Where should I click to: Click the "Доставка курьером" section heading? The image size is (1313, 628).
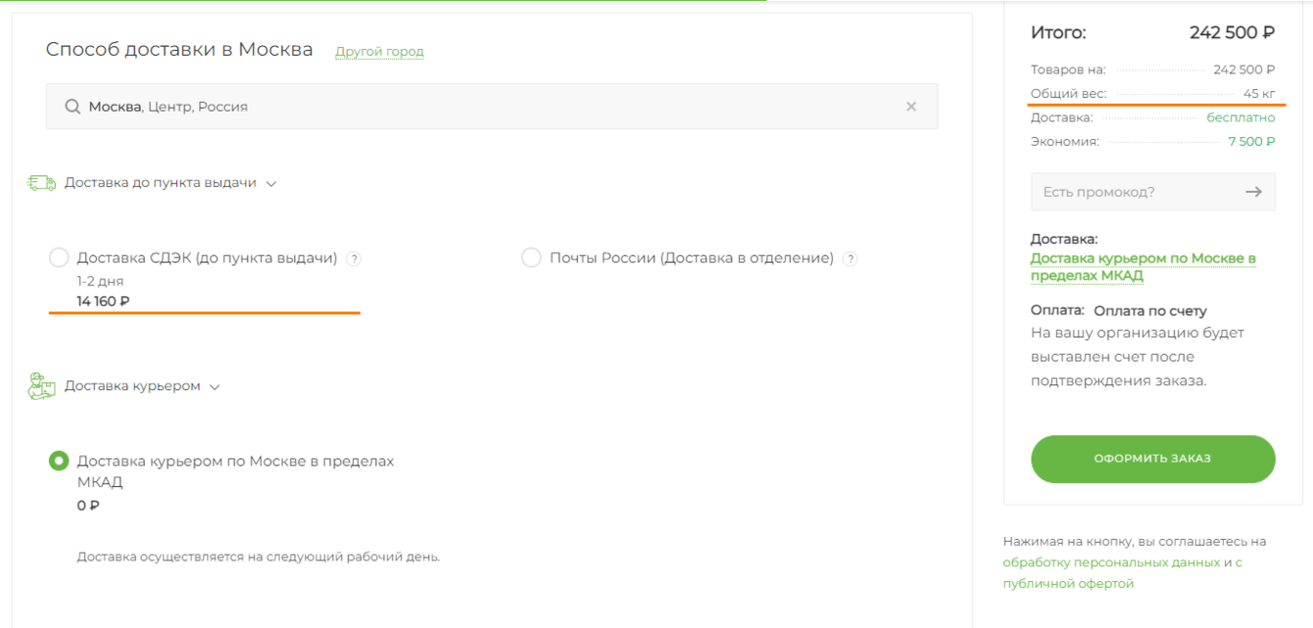[132, 386]
